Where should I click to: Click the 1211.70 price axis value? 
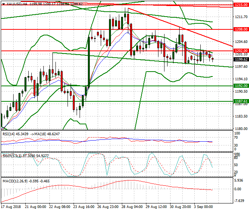241,17
